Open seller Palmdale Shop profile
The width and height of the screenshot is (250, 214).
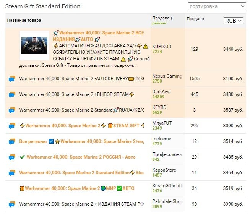pyautogui.click(x=167, y=201)
